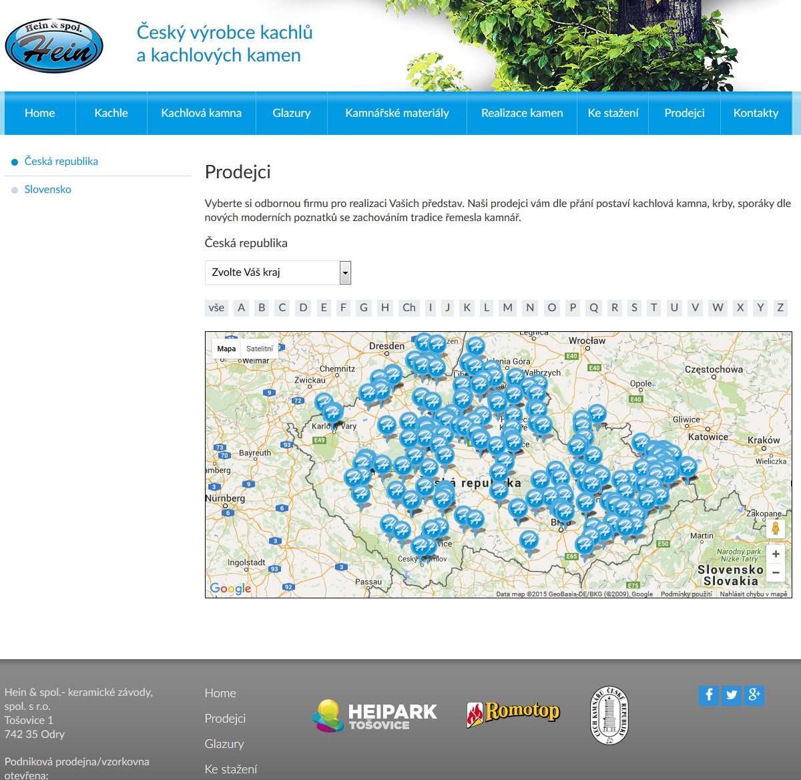Image resolution: width=801 pixels, height=780 pixels.
Task: Filter dealers by letter N
Action: coord(530,308)
